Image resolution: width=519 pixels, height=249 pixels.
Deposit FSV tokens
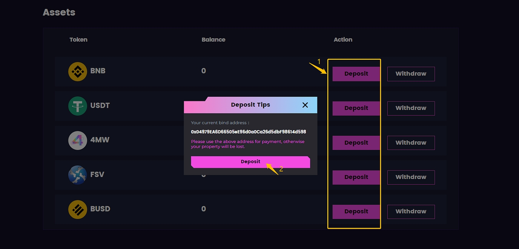coord(356,177)
